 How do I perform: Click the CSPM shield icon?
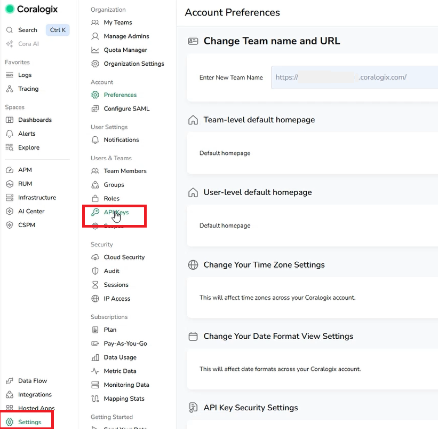(x=10, y=225)
